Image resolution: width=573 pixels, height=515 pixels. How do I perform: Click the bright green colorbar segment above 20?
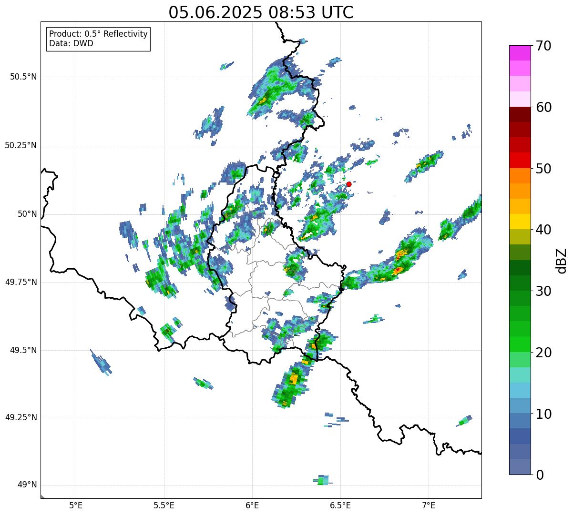pyautogui.click(x=520, y=344)
